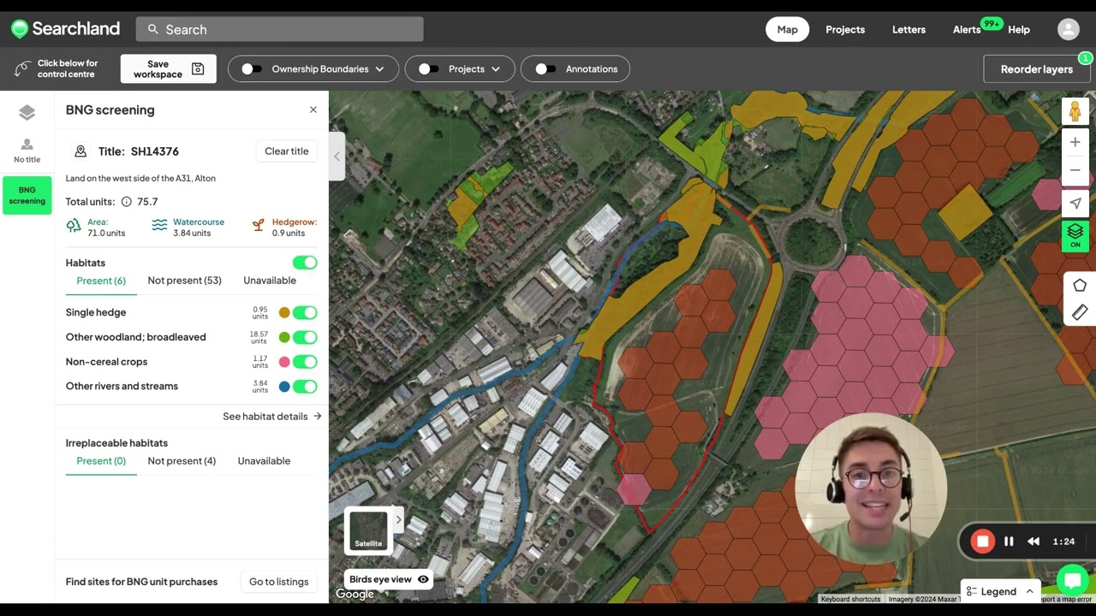Click the Search input field
This screenshot has width=1096, height=616.
(x=279, y=29)
